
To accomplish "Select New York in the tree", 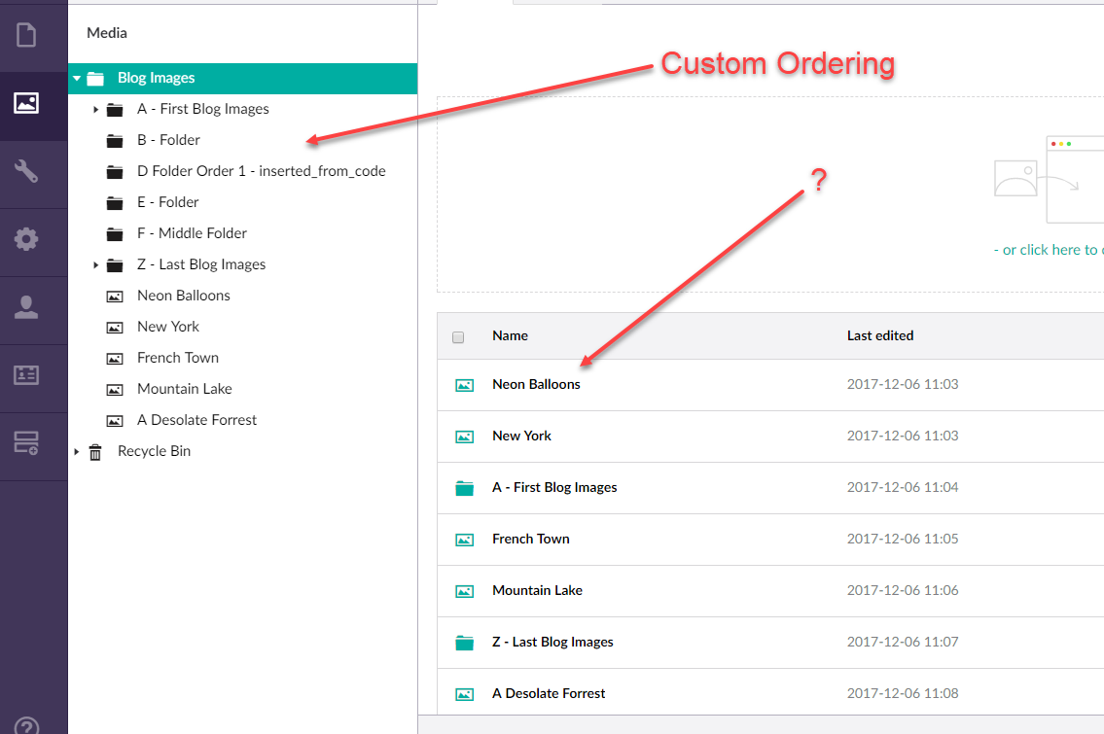I will click(x=168, y=326).
